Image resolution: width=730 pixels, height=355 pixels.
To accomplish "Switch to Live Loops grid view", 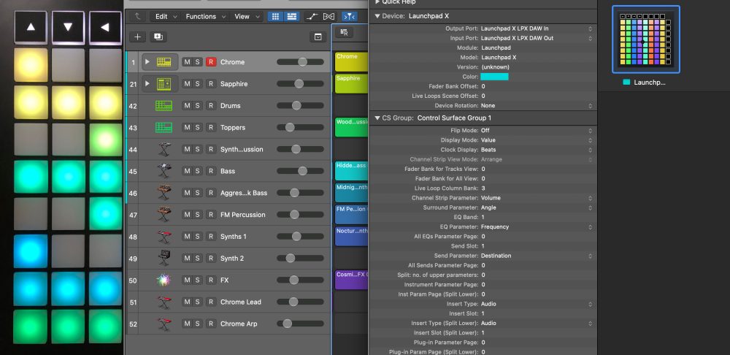I will tap(275, 16).
